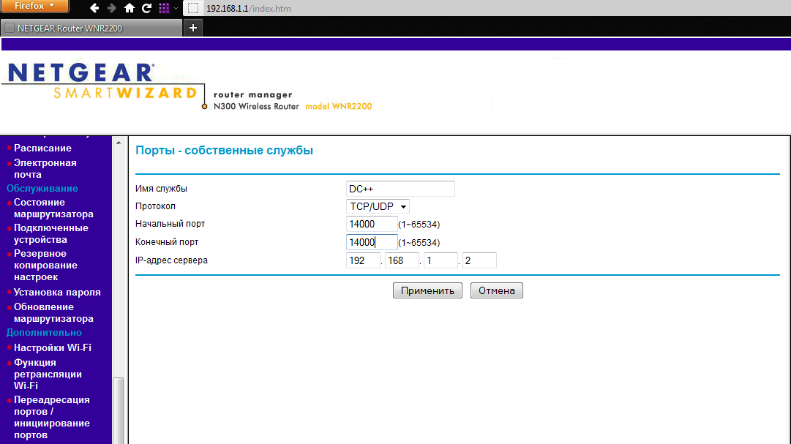Open the Протокол TCP/UDP dropdown

pos(378,206)
